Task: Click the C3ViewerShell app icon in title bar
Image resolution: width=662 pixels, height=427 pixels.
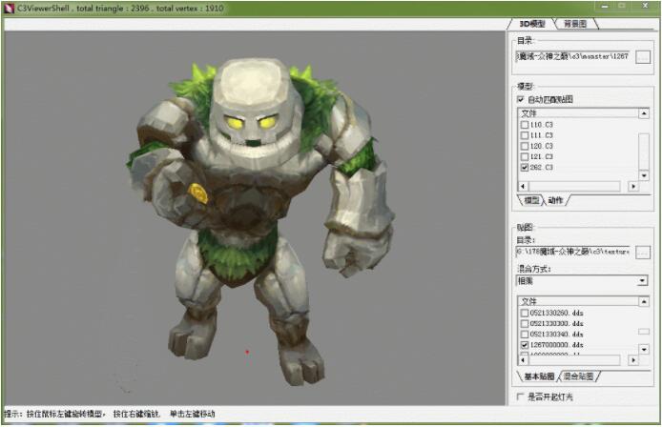Action: click(10, 8)
